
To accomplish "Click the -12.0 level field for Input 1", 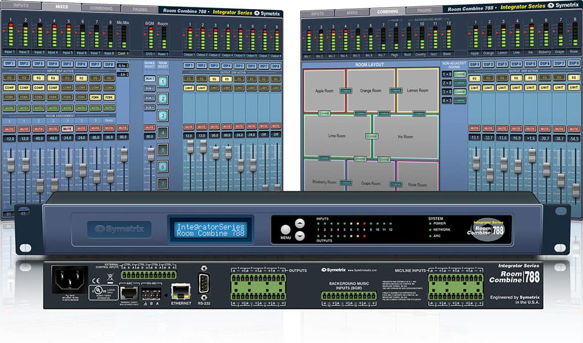I will click(9, 139).
